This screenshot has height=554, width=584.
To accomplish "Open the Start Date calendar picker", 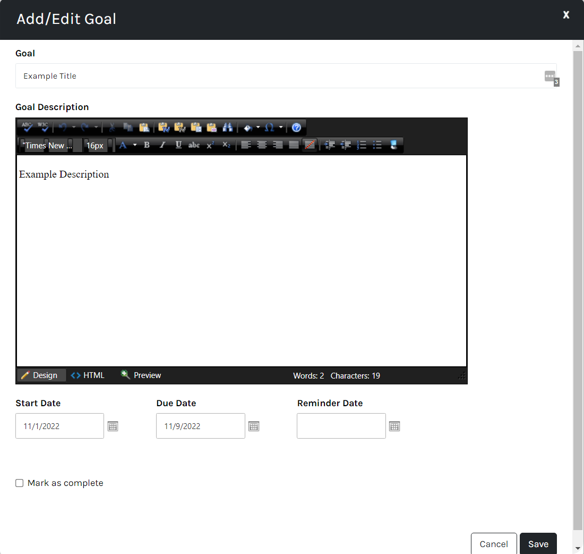I will point(113,426).
